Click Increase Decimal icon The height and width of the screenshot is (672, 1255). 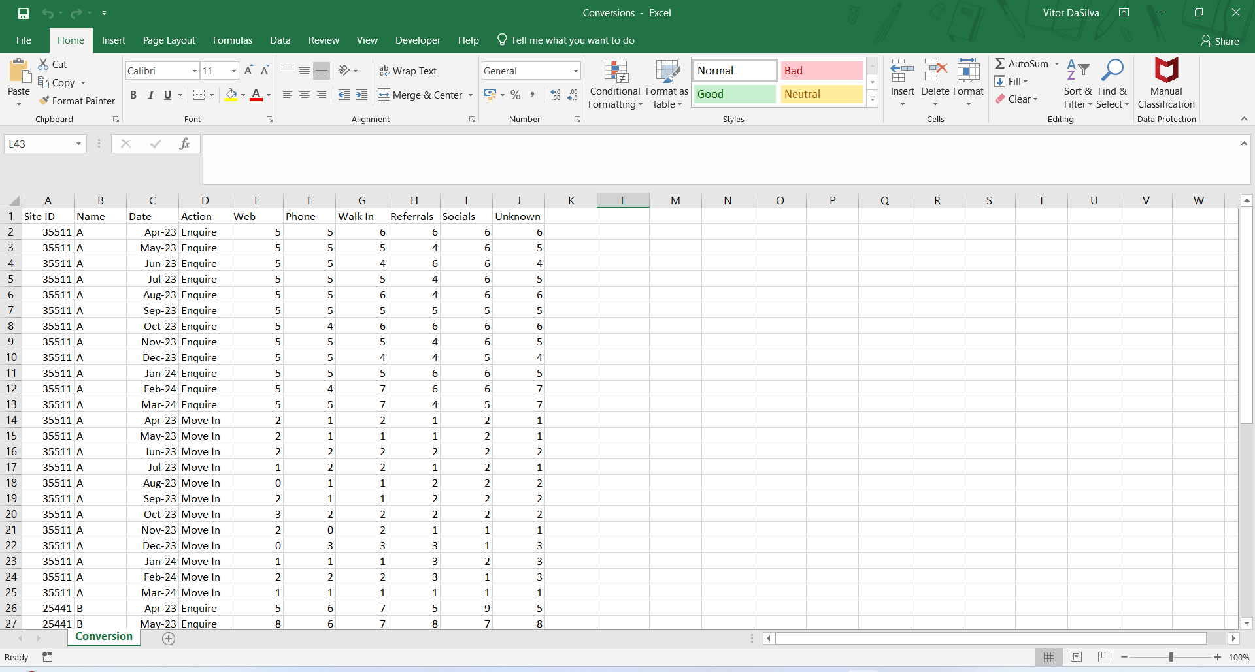point(556,95)
